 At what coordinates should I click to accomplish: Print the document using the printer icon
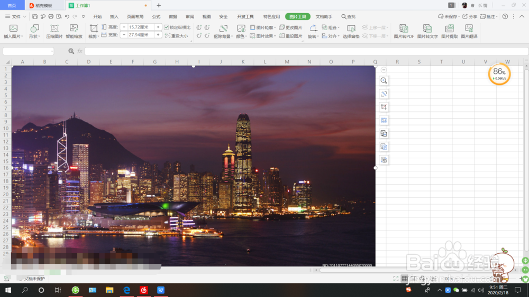click(51, 16)
